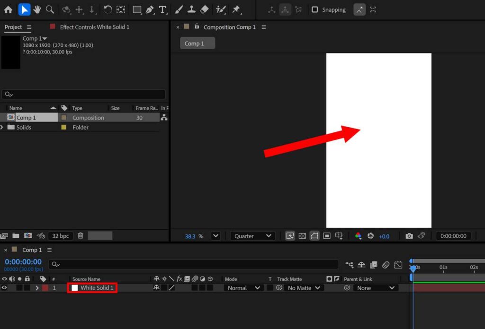485x329 pixels.
Task: Create a new composition from Project panel
Action: [28, 236]
